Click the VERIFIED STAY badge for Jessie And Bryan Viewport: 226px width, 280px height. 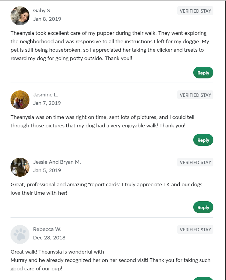tap(195, 162)
